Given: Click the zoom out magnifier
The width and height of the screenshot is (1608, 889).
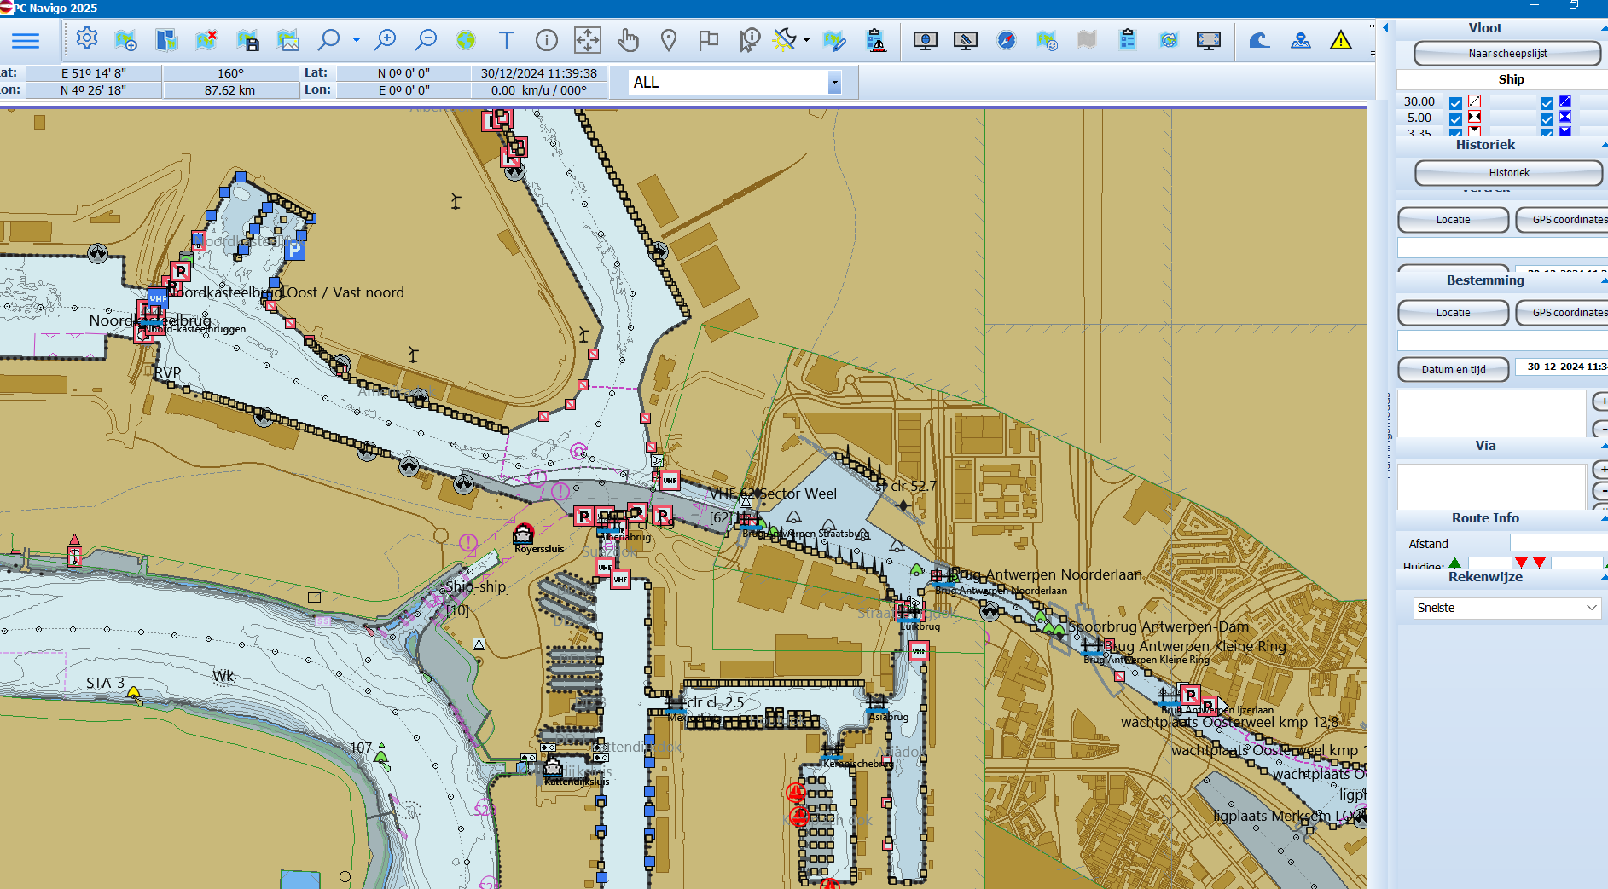Looking at the screenshot, I should 426,40.
